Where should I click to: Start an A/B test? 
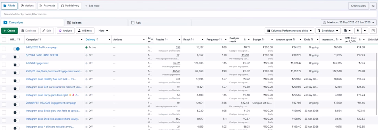[85, 31]
